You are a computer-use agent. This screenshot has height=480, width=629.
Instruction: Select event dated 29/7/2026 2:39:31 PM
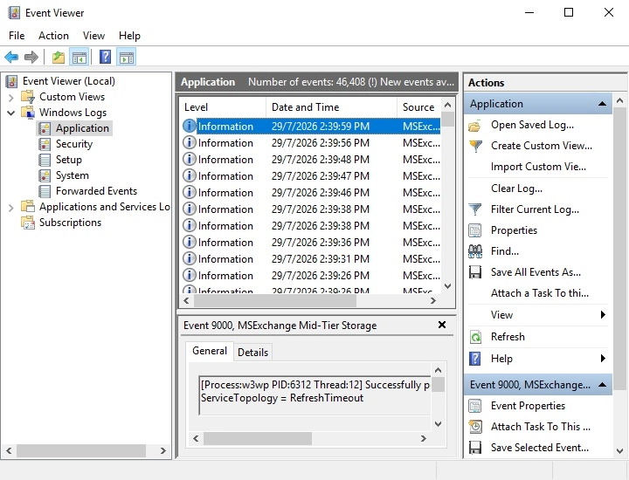click(x=311, y=259)
